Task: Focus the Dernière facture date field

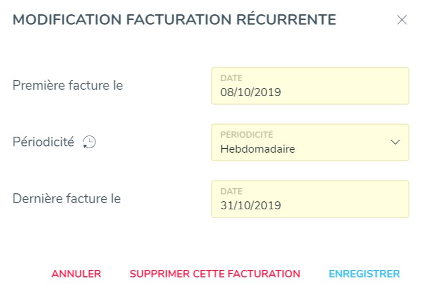Action: [310, 199]
